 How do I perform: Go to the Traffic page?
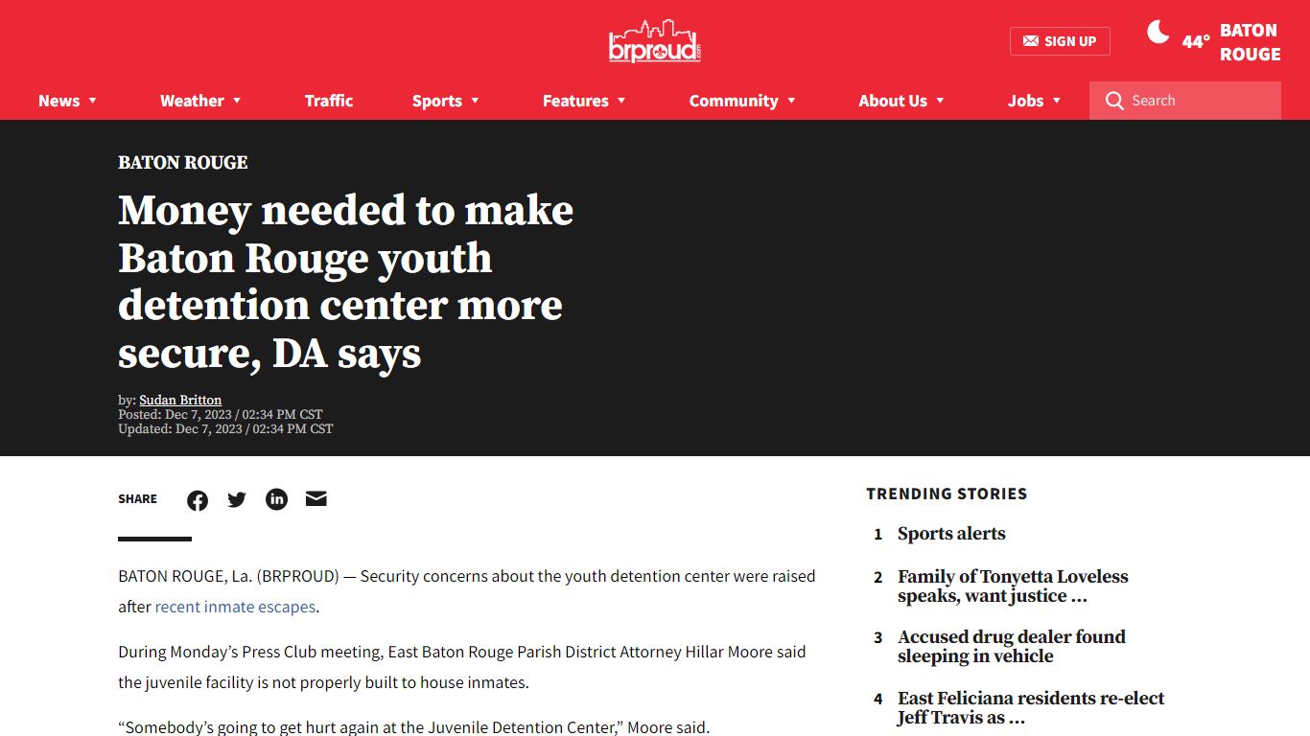[x=329, y=101]
